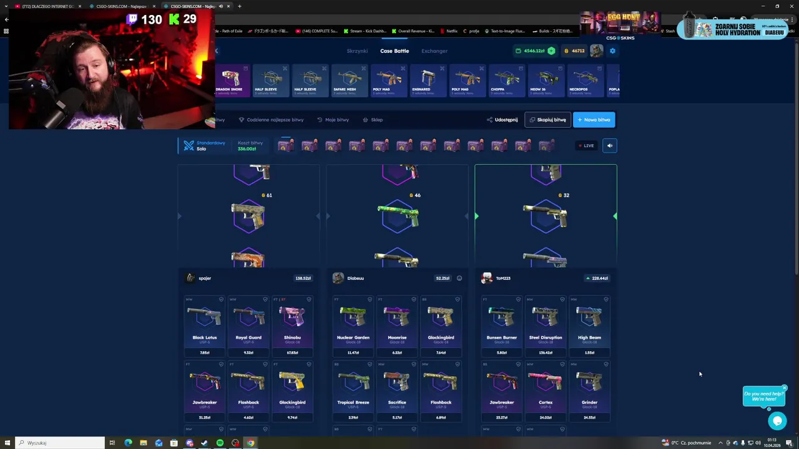This screenshot has width=799, height=449.
Task: Select the ENSNARED live drop
Action: tap(428, 80)
